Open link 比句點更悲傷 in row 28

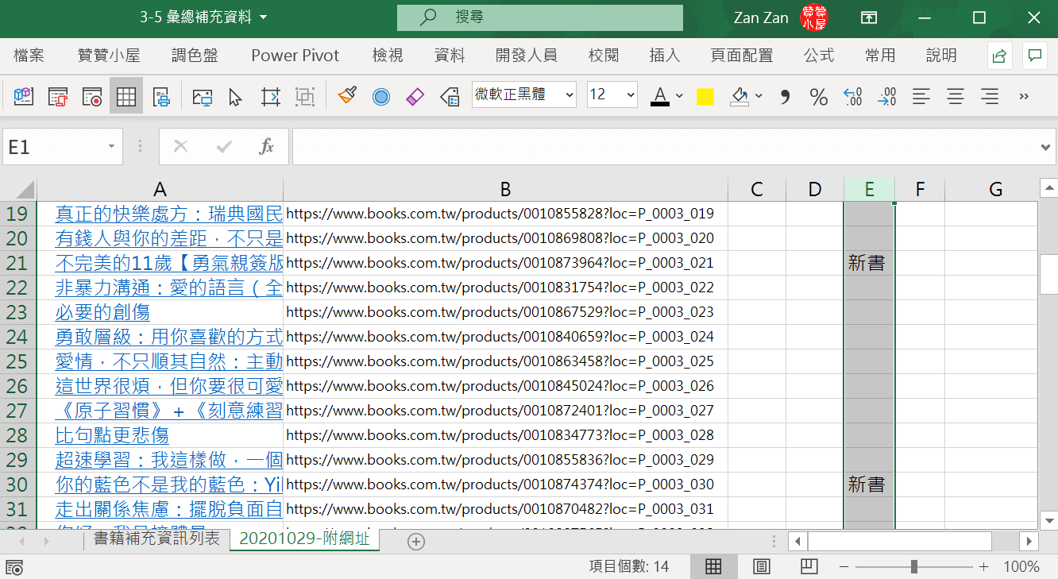click(x=112, y=435)
